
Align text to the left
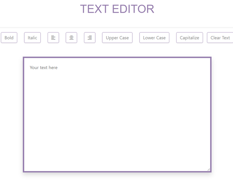pos(53,38)
